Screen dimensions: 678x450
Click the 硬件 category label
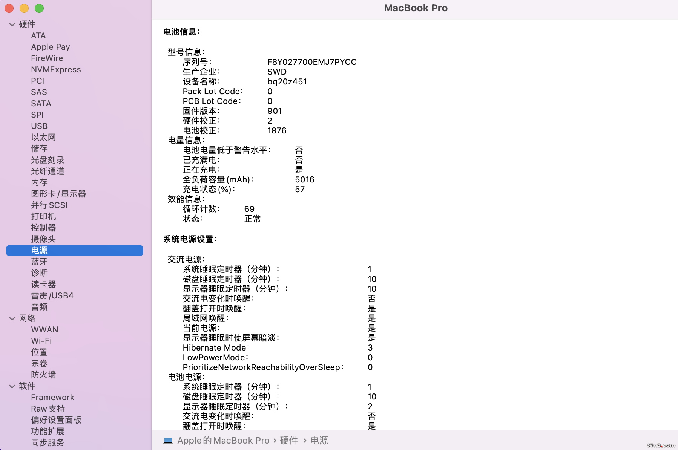pyautogui.click(x=27, y=24)
